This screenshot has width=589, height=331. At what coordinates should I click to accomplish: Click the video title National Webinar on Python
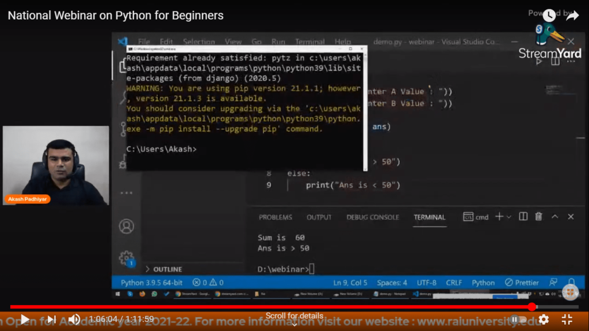[116, 16]
